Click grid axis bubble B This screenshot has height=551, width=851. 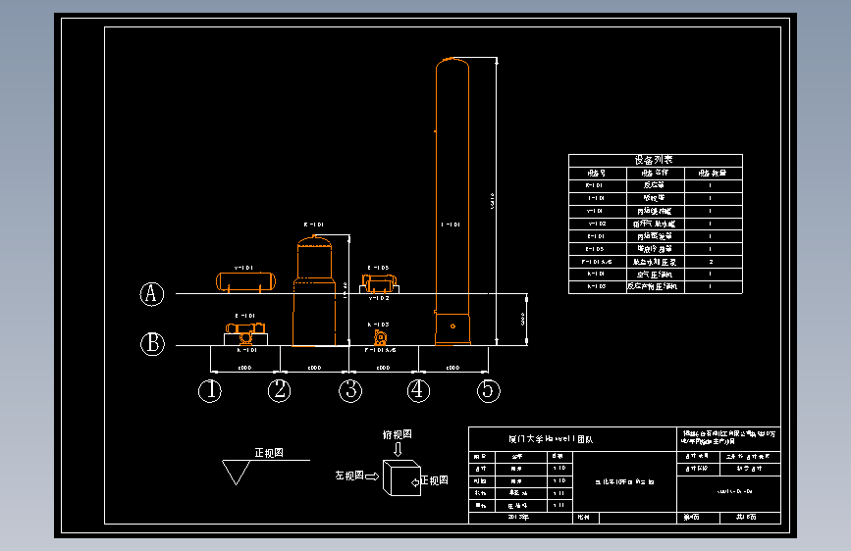tap(152, 344)
